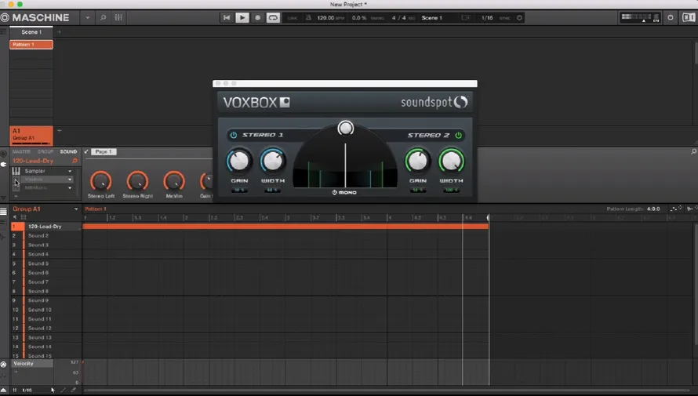698x396 pixels.
Task: Open the third plug-in slot dropdown arrow
Action: [70, 188]
